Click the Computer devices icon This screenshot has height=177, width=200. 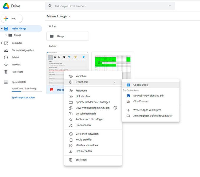[x=6, y=43]
